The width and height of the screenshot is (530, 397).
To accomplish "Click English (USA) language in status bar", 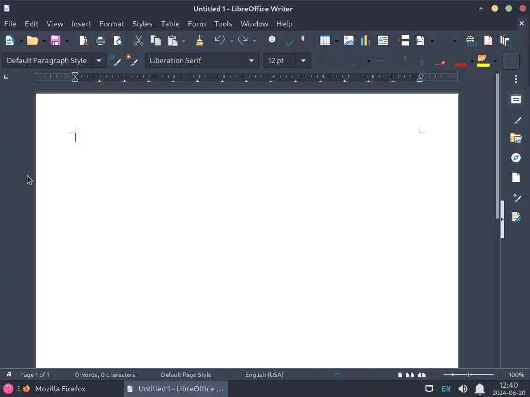I will (x=264, y=375).
